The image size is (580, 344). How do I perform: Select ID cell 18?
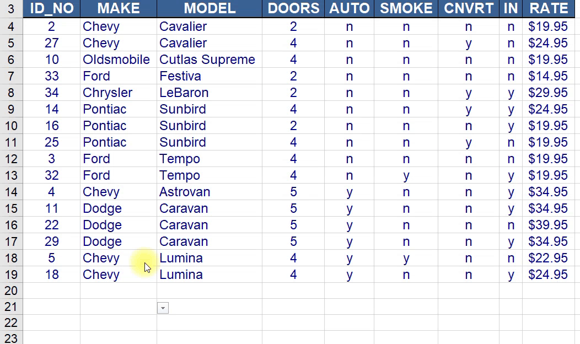coord(52,275)
